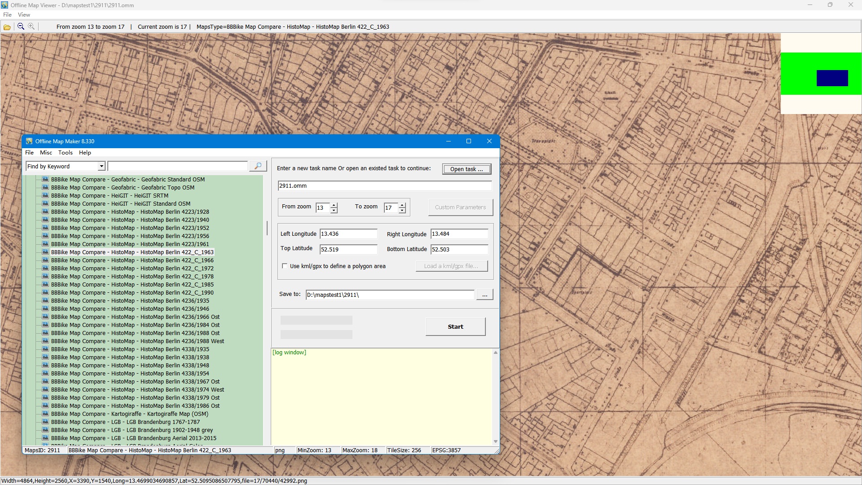This screenshot has width=862, height=485.
Task: Click the Start button
Action: pyautogui.click(x=455, y=326)
